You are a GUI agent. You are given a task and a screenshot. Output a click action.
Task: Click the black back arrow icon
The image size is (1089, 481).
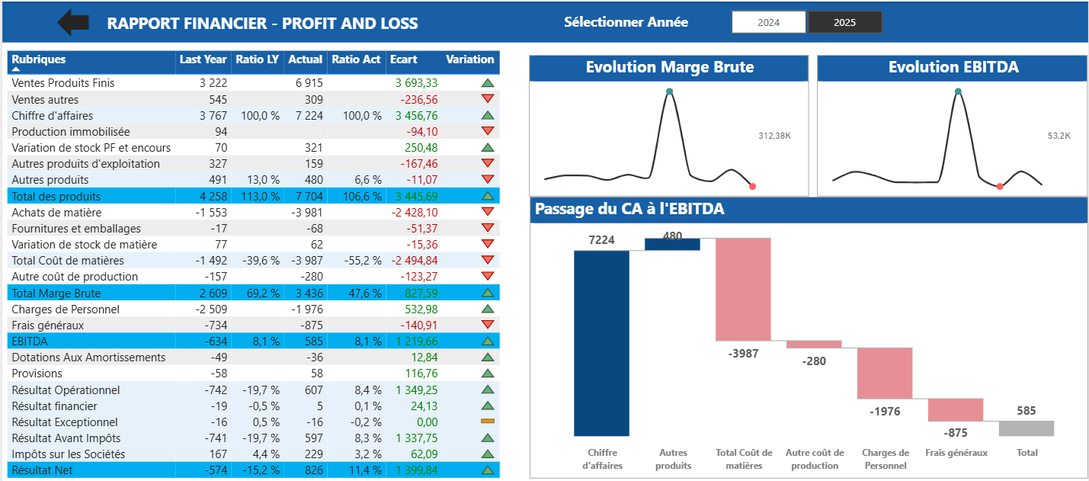[x=73, y=22]
